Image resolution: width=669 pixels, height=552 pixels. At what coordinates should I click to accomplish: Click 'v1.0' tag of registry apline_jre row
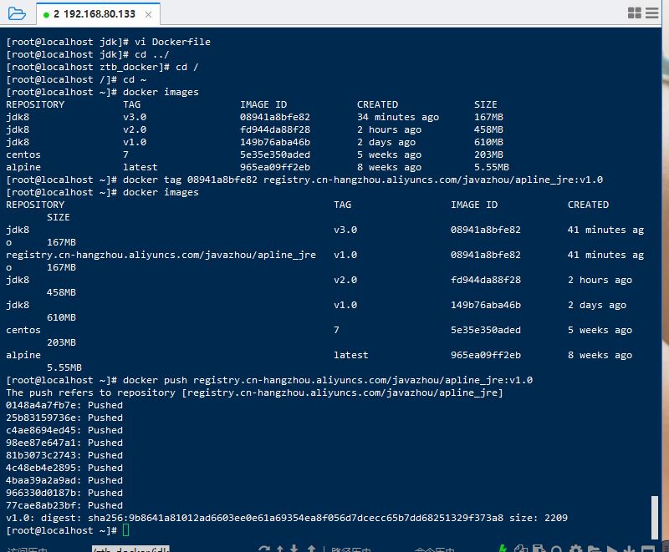pos(345,255)
